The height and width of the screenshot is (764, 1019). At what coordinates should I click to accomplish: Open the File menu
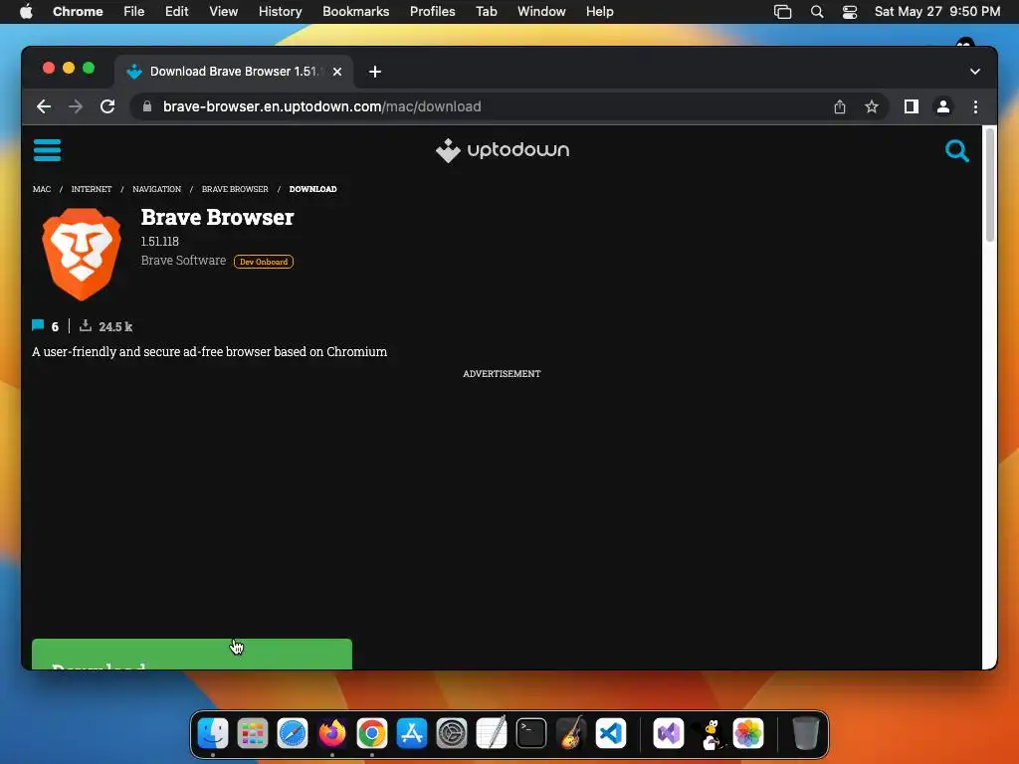tap(134, 12)
